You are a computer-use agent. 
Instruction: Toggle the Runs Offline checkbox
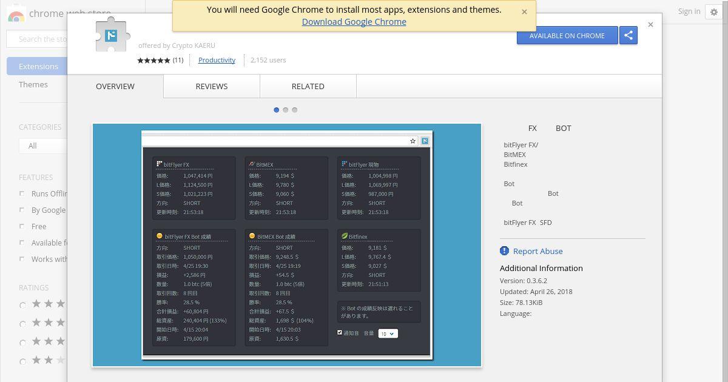22,193
